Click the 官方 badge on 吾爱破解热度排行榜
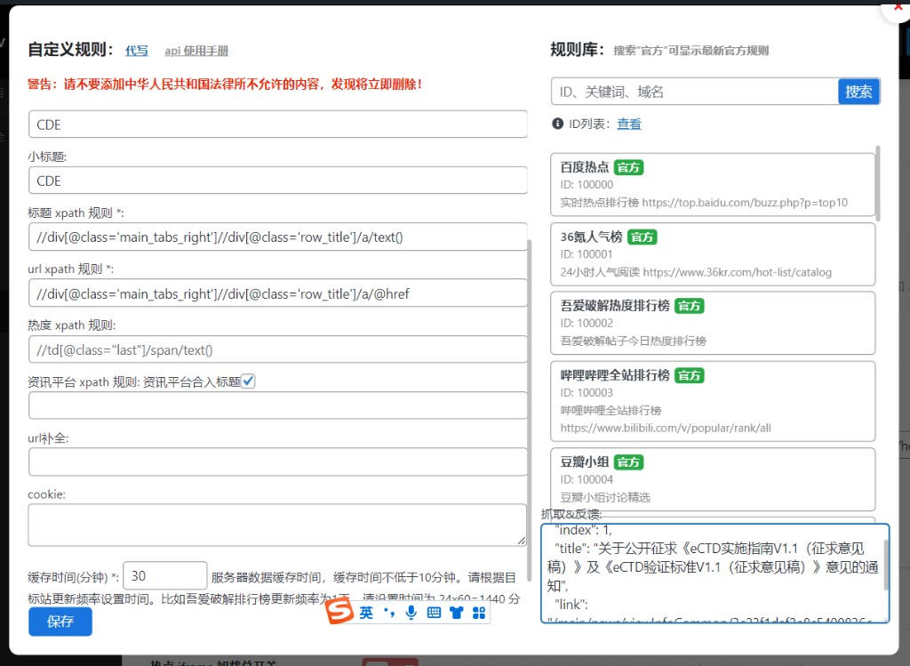 click(x=690, y=306)
